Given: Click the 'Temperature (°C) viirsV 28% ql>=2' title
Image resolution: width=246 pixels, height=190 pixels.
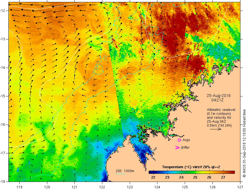Looking at the screenshot, I should coord(191,167).
